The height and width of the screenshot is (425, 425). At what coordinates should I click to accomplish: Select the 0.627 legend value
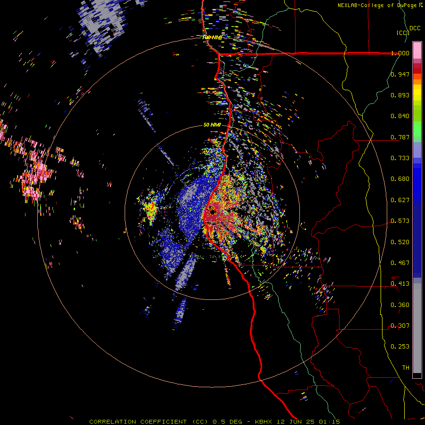point(400,200)
